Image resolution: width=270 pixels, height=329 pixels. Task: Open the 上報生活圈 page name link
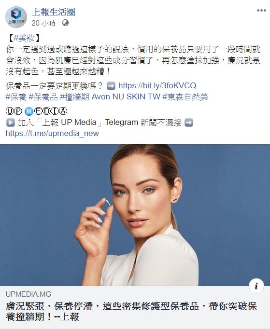click(54, 12)
